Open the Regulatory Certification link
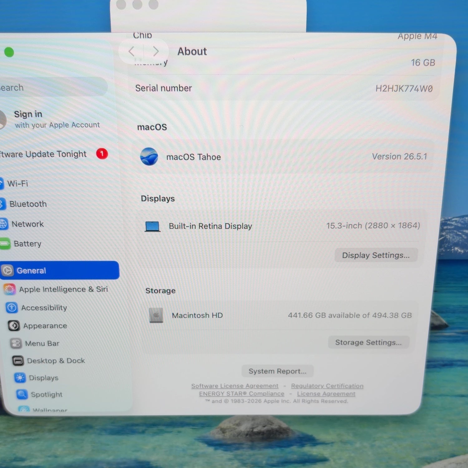This screenshot has width=468, height=468. click(x=327, y=386)
